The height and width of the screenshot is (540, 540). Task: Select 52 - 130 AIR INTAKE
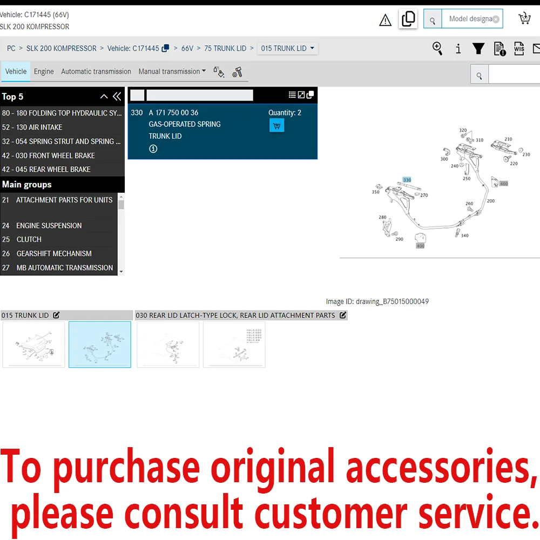point(62,127)
